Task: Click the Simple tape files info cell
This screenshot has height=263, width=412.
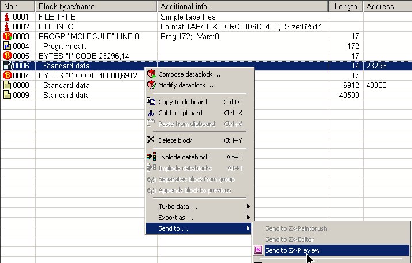Action: tap(188, 17)
